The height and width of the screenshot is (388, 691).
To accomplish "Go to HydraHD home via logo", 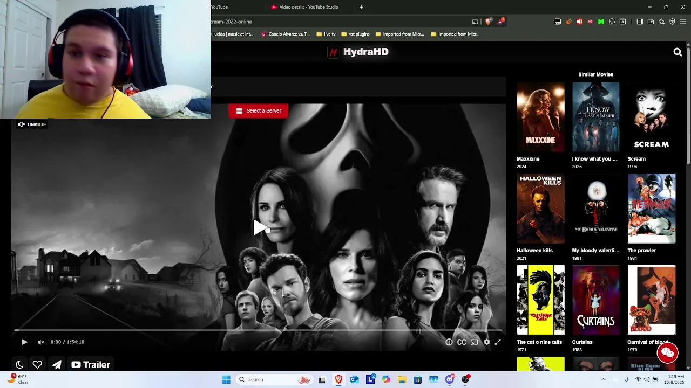I will 358,52.
